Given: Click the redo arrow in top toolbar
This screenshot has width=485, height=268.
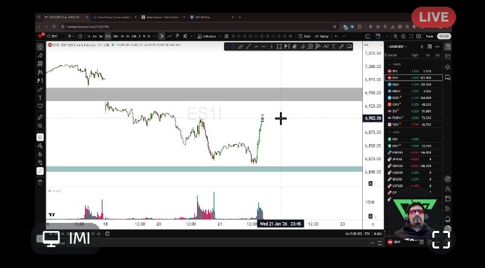Looking at the screenshot, I should click(344, 36).
